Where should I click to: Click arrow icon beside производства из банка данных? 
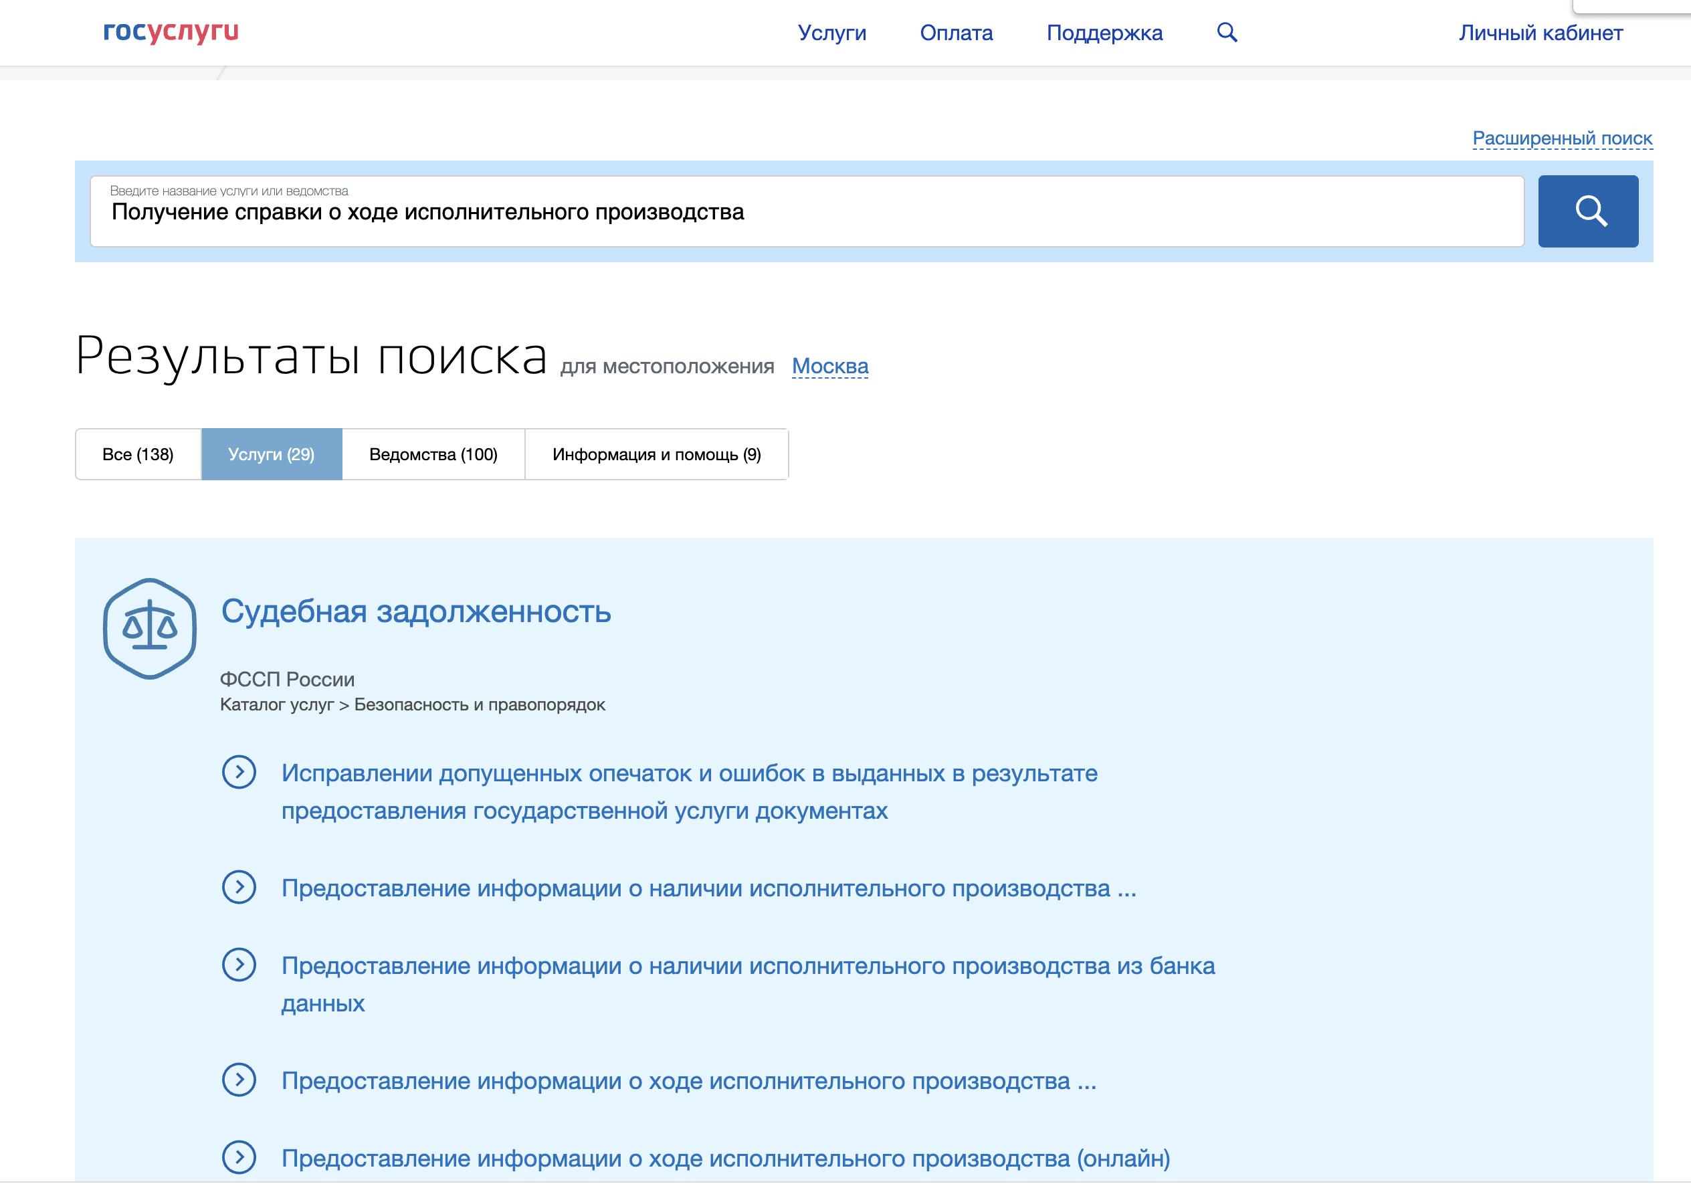[239, 965]
